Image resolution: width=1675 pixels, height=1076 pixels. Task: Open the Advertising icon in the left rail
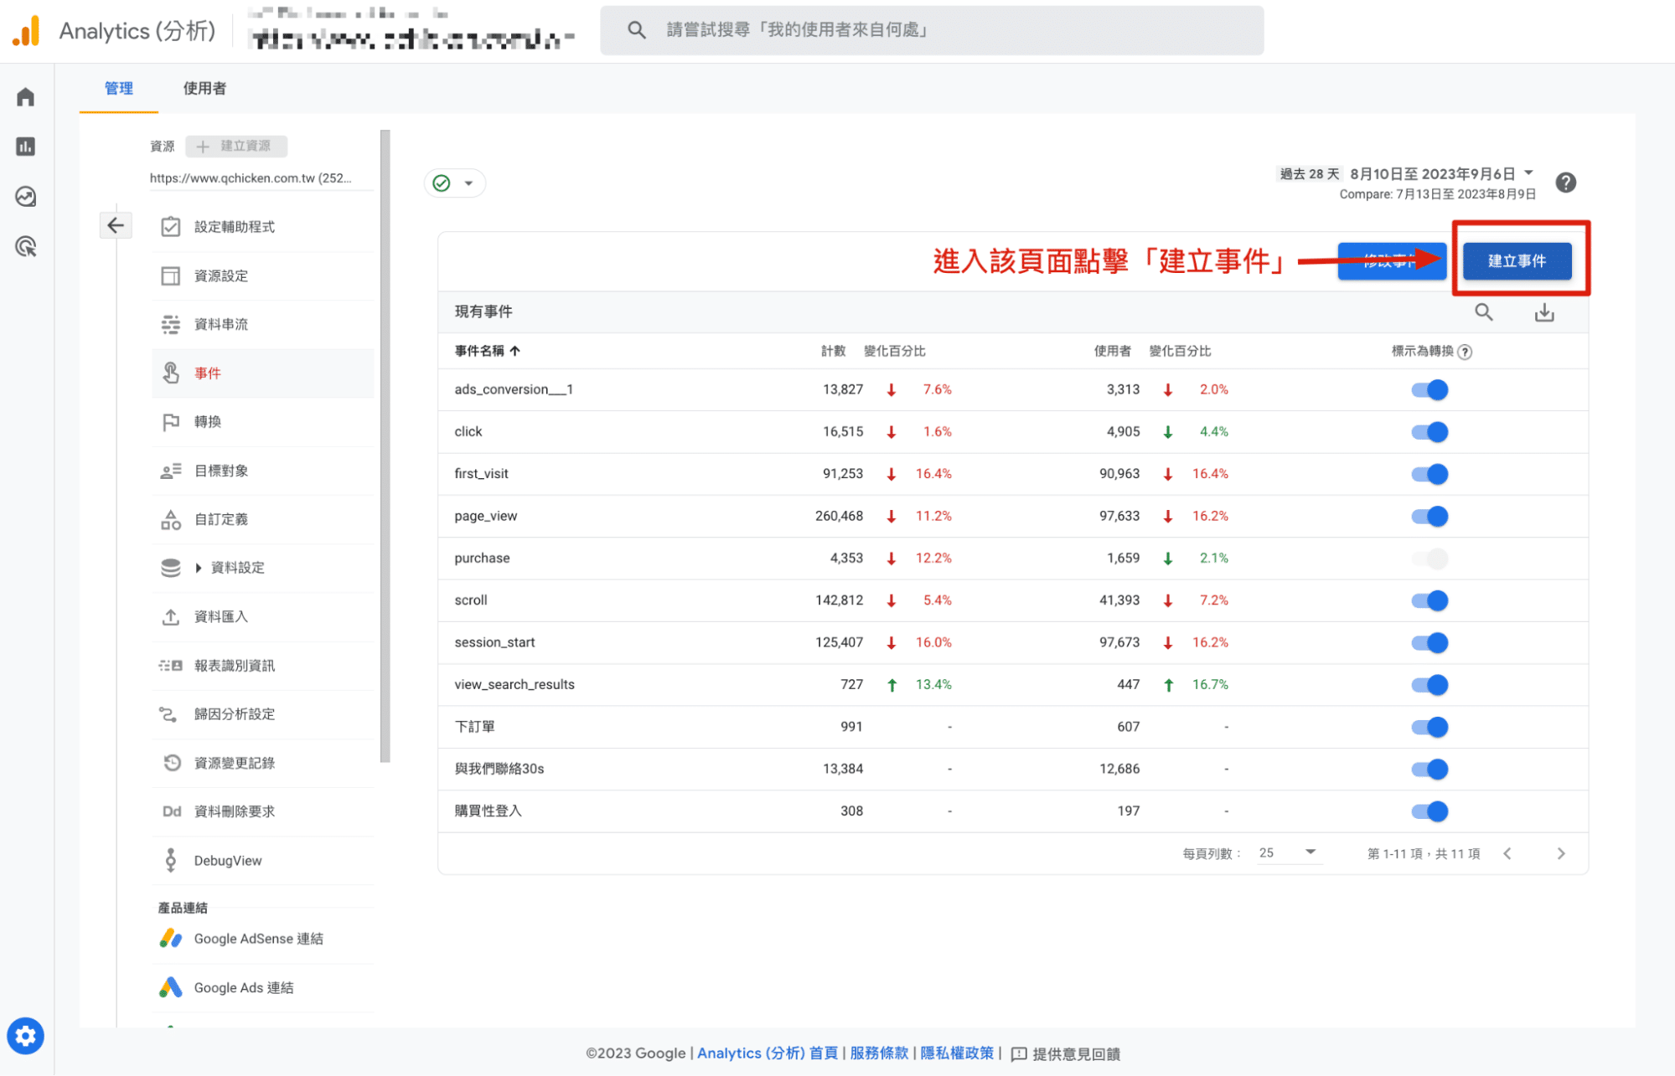click(25, 247)
